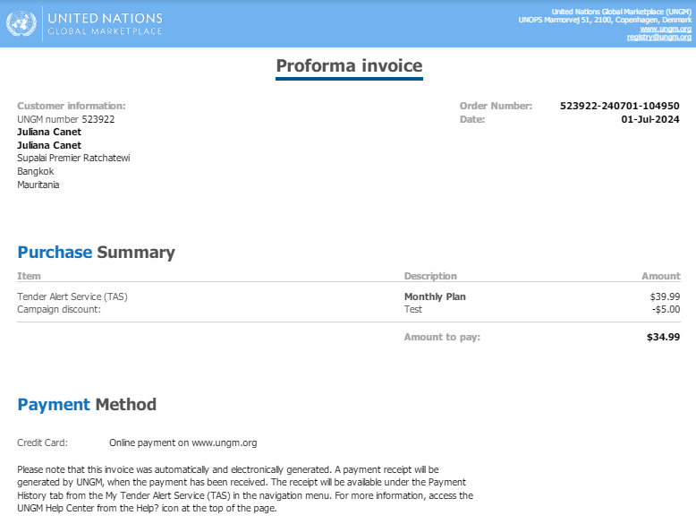Click the -$5.00 discount amount
The image size is (696, 524).
click(666, 309)
